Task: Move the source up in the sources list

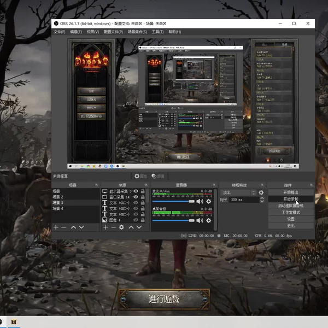Action: coord(131,227)
